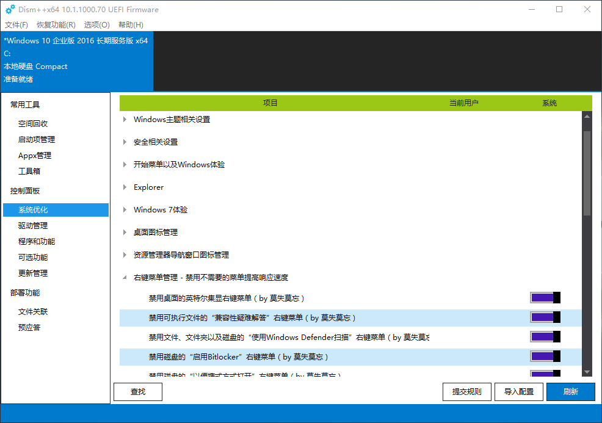The image size is (602, 423).
Task: Select the Windows 10 企业版 image tile
Action: [x=76, y=60]
